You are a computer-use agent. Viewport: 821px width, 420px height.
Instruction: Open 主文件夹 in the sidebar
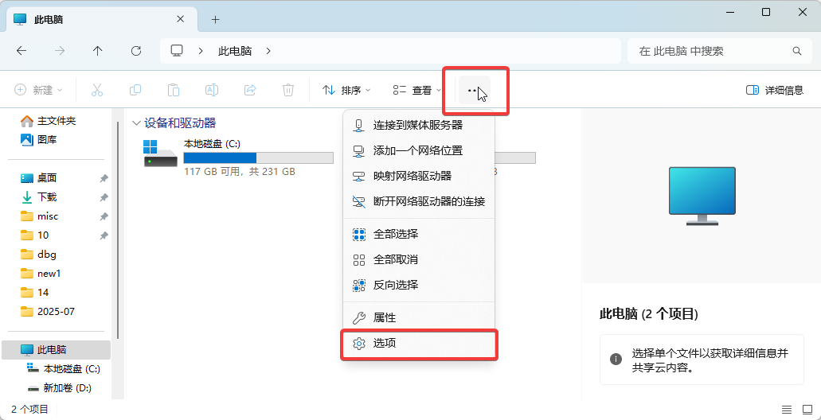[x=49, y=121]
